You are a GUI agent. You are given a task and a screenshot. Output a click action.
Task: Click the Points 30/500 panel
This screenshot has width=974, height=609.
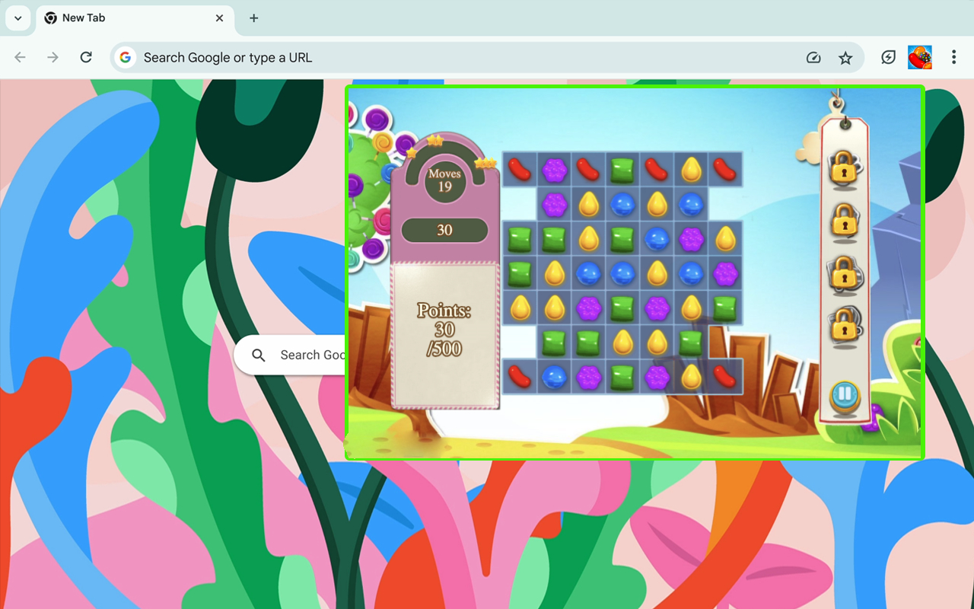tap(444, 335)
